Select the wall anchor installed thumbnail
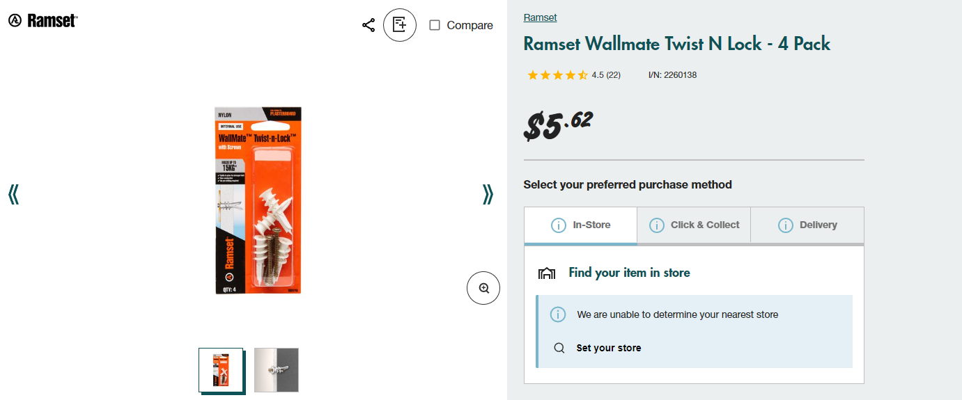The width and height of the screenshot is (962, 400). click(x=277, y=370)
